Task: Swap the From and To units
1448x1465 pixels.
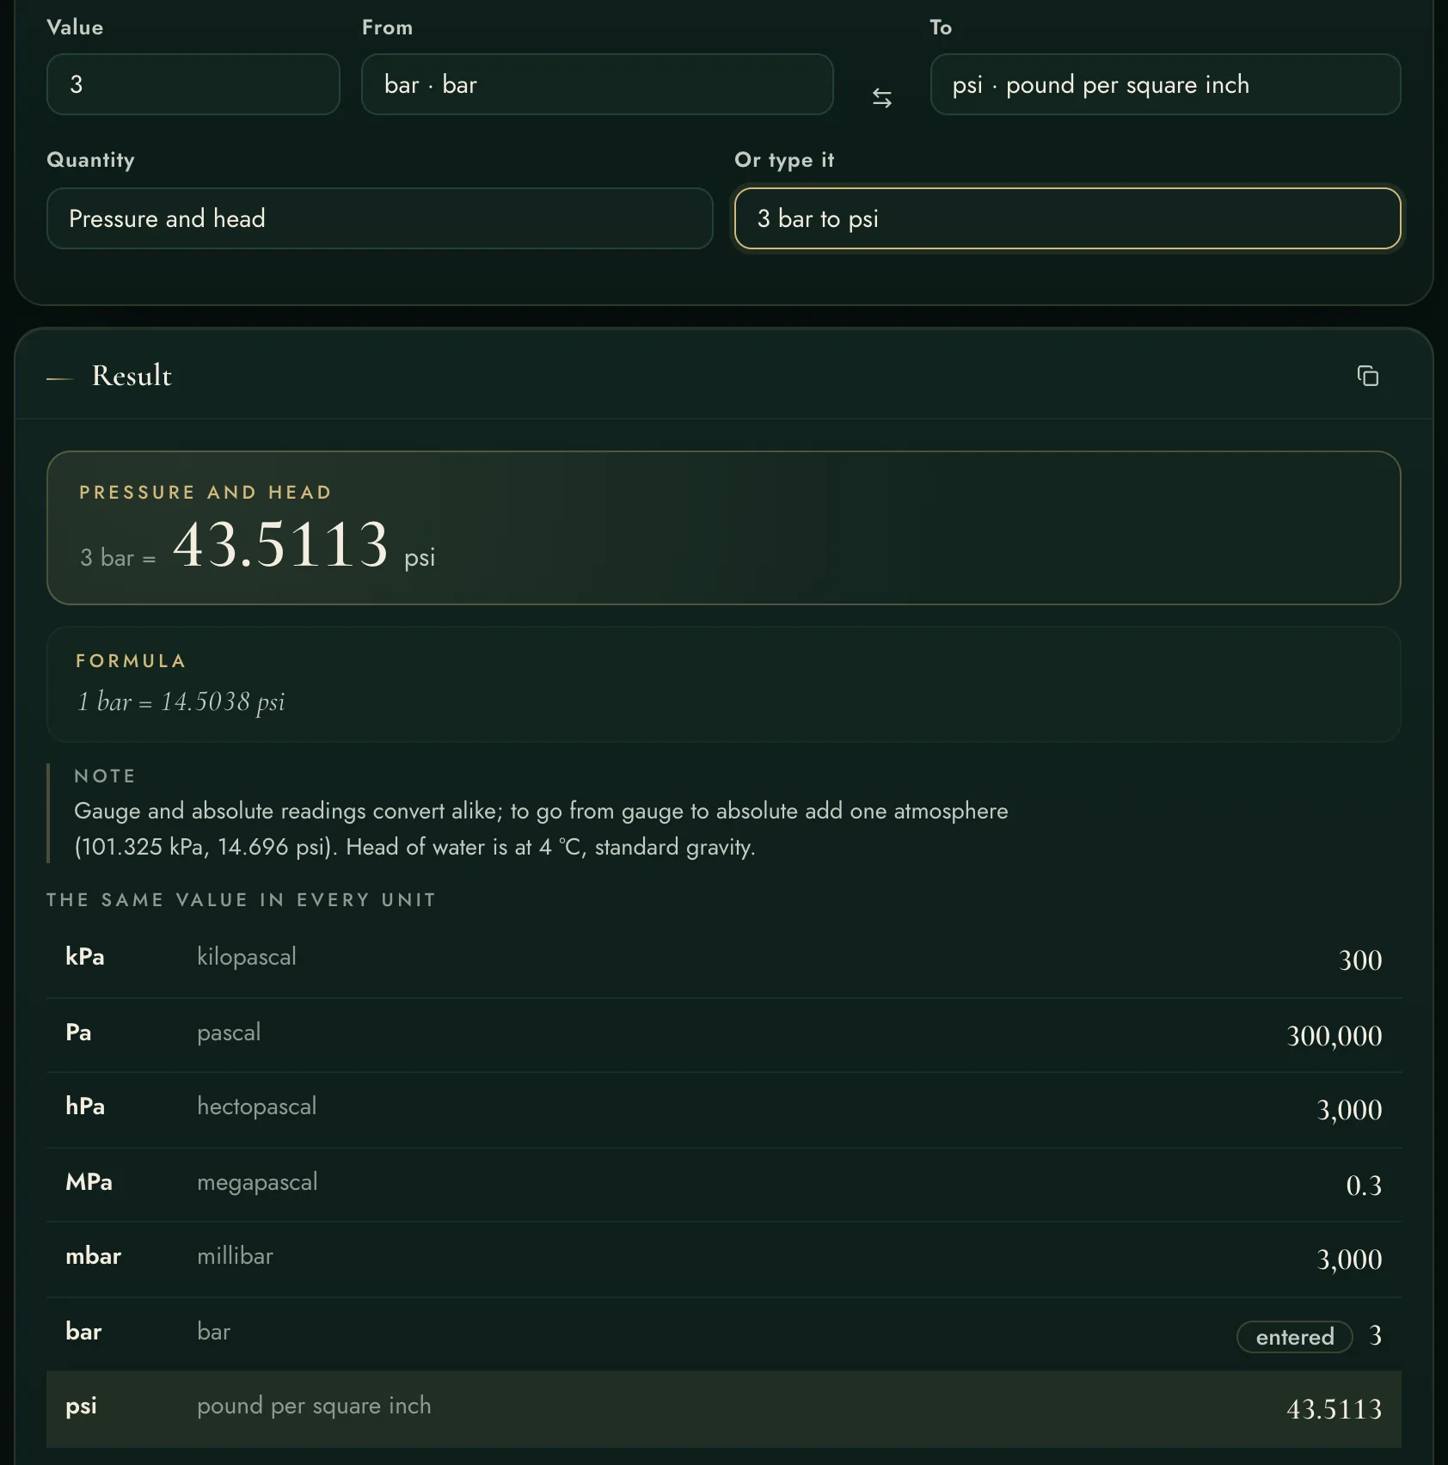Action: [x=881, y=98]
